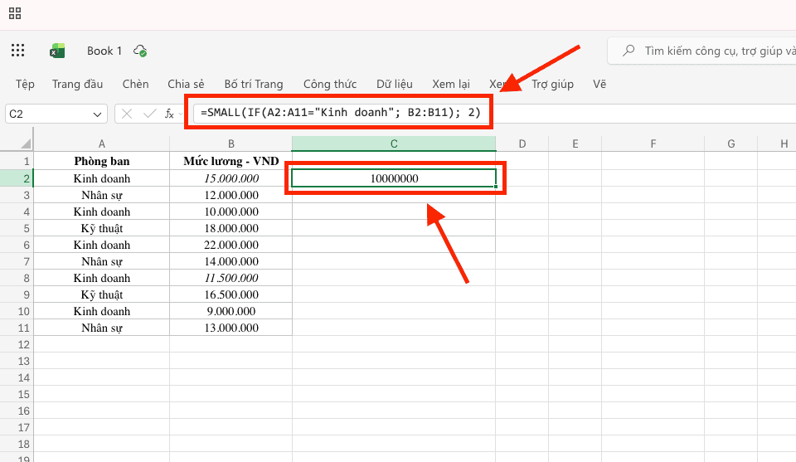Click cell with 13.000.000
Image resolution: width=796 pixels, height=462 pixels.
pyautogui.click(x=231, y=328)
